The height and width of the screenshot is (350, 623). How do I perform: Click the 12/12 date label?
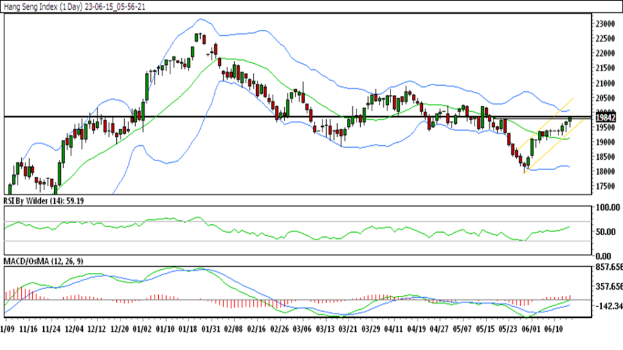[97, 329]
